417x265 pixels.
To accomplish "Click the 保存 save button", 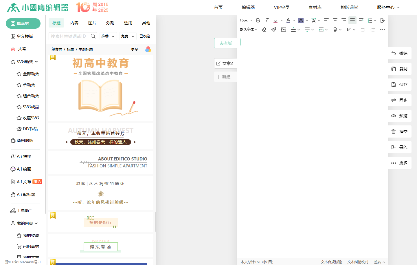I will [400, 84].
